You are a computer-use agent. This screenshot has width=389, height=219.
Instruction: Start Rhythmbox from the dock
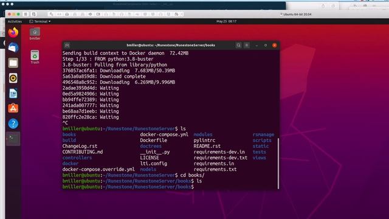[13, 78]
